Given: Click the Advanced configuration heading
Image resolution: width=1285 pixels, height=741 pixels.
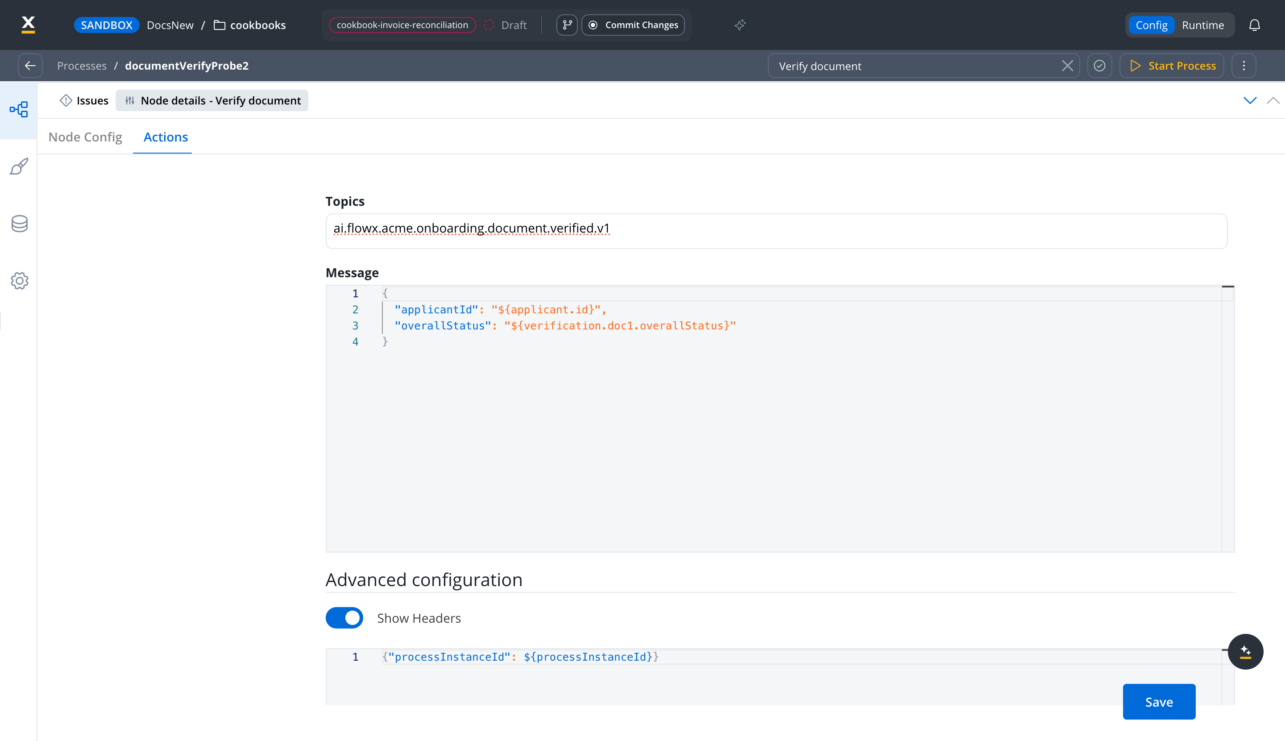Looking at the screenshot, I should pyautogui.click(x=424, y=580).
